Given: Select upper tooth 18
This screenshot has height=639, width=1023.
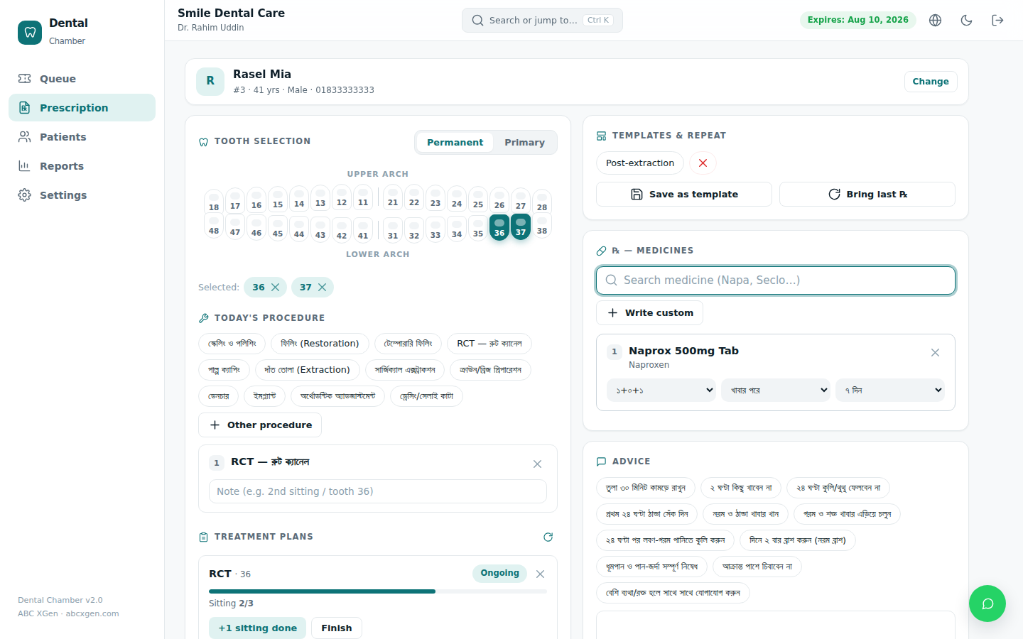Looking at the screenshot, I should [214, 202].
